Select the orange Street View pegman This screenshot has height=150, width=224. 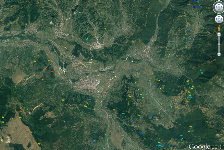pos(219,28)
